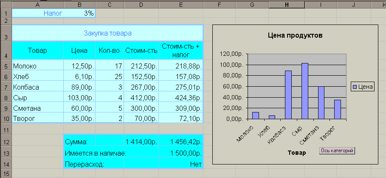The image size is (386, 178).
Task: Click price cell 89,00р.
Action: [x=79, y=87]
